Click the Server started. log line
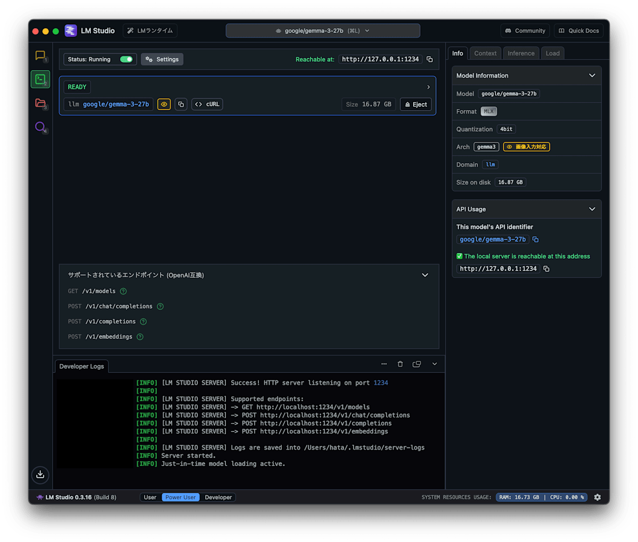The width and height of the screenshot is (638, 542). tap(188, 456)
